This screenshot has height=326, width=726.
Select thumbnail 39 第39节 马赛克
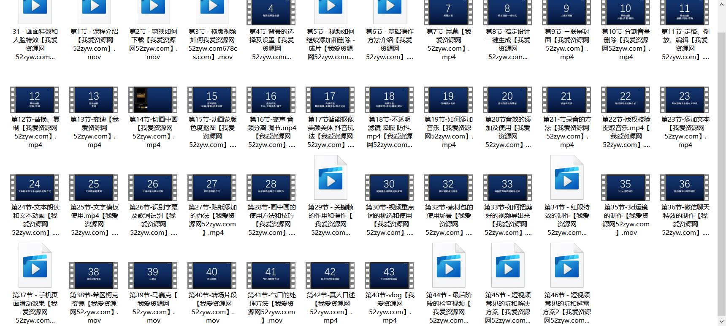click(x=153, y=276)
